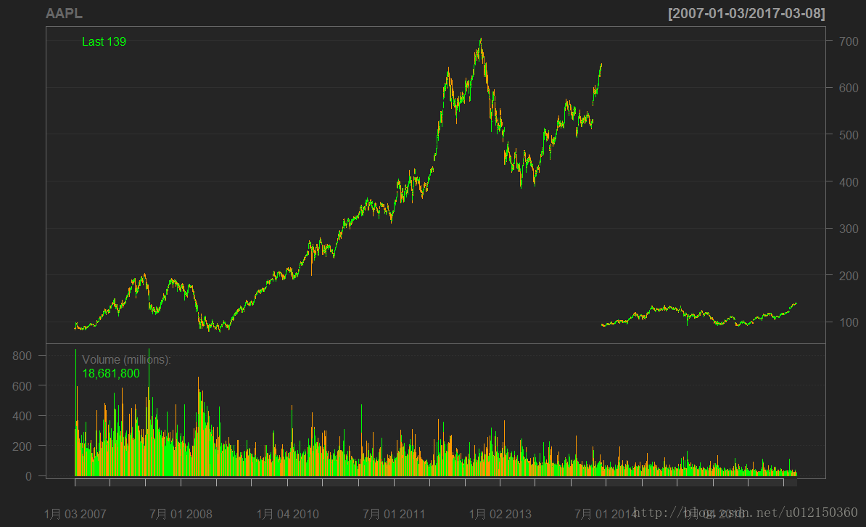This screenshot has height=527, width=866.
Task: Click the 800 volume axis label
Action: tap(22, 356)
